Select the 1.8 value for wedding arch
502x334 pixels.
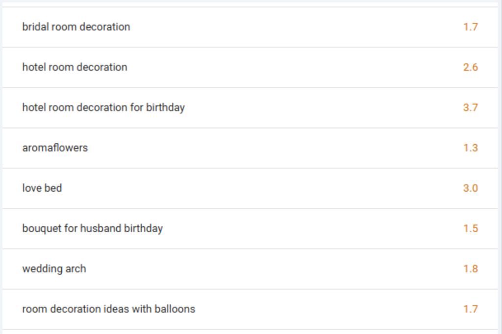pyautogui.click(x=470, y=268)
